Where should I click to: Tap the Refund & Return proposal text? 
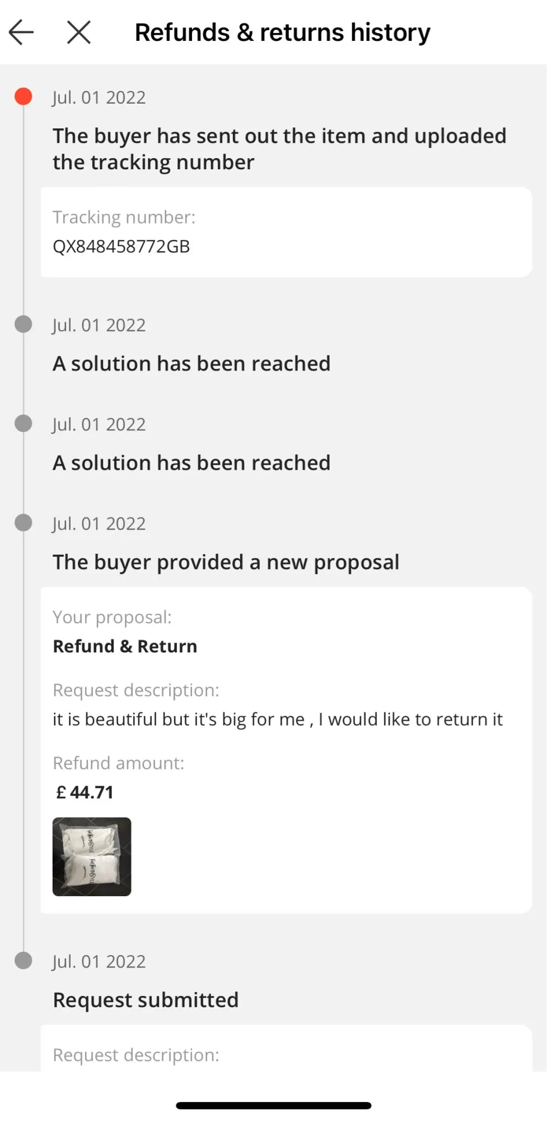click(x=125, y=646)
